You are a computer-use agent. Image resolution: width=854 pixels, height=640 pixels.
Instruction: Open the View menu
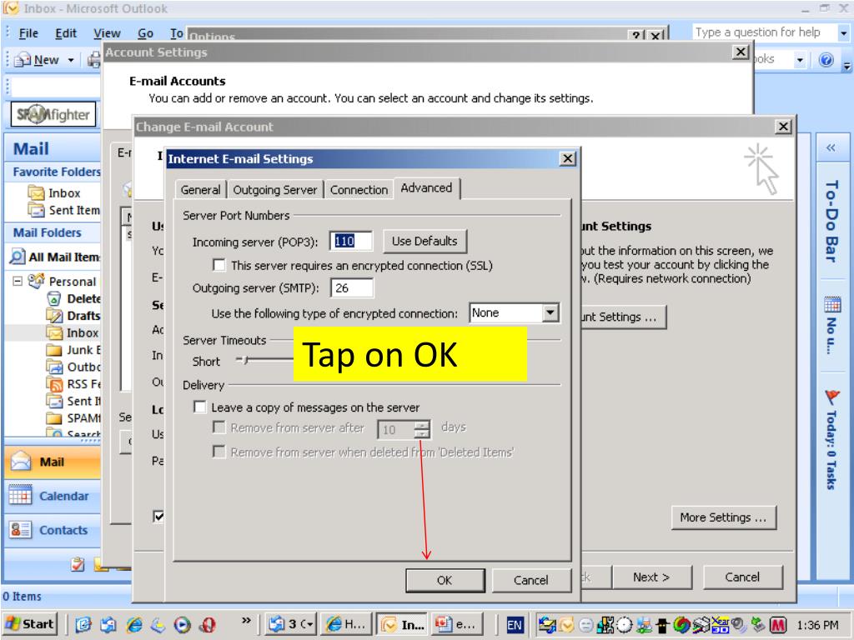coord(107,33)
